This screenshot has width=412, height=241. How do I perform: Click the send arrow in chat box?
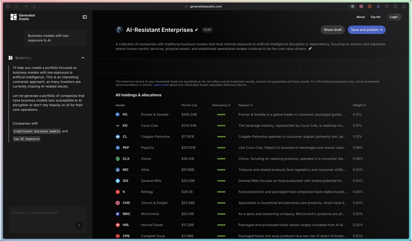79,225
